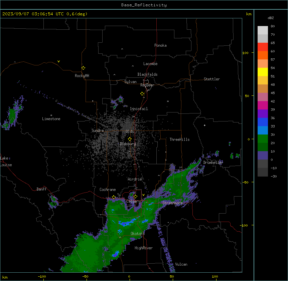Click the green 20-30 dBZ legend swatch
Viewport: 288px width, 281px height.
coord(263,139)
